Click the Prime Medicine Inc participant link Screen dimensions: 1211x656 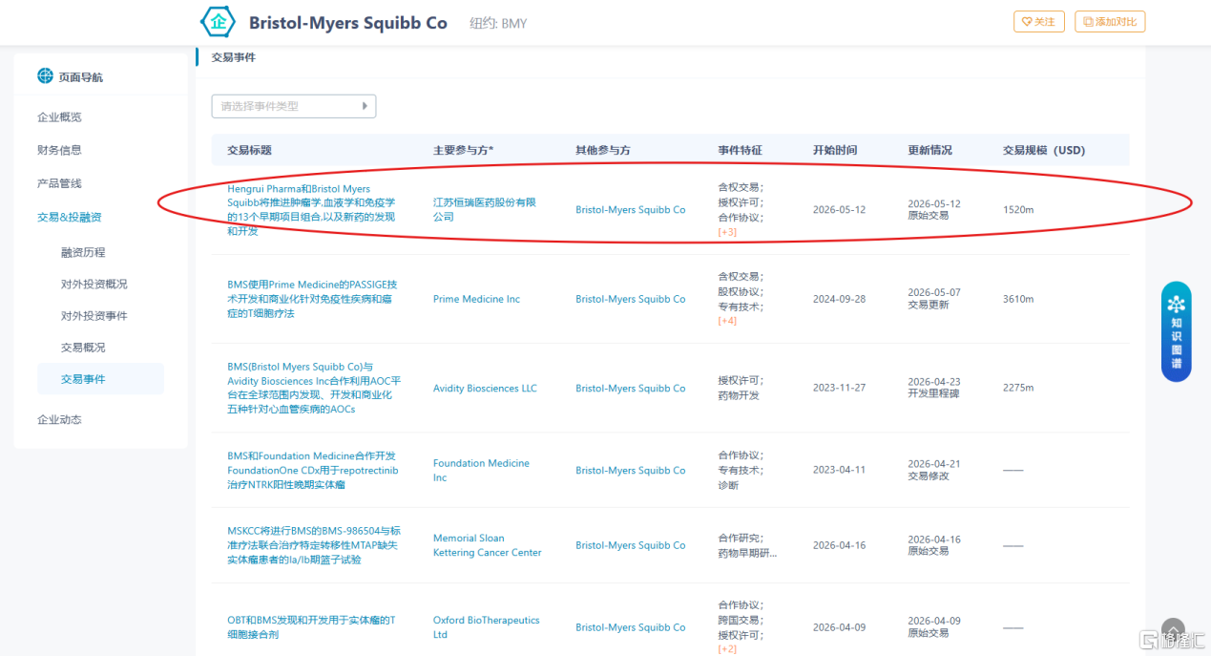476,299
